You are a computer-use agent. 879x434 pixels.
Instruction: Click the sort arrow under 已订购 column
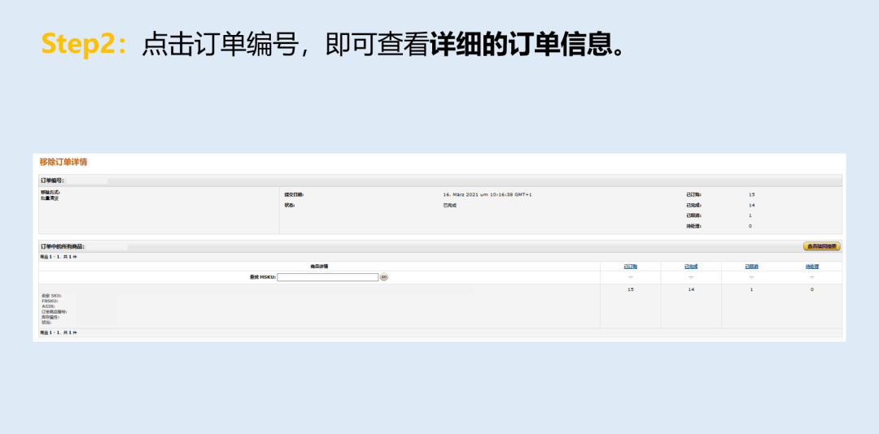630,277
